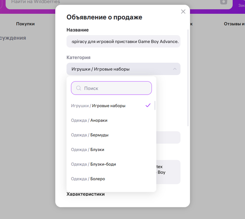Open the Покупки tab
This screenshot has width=245, height=219.
click(25, 24)
